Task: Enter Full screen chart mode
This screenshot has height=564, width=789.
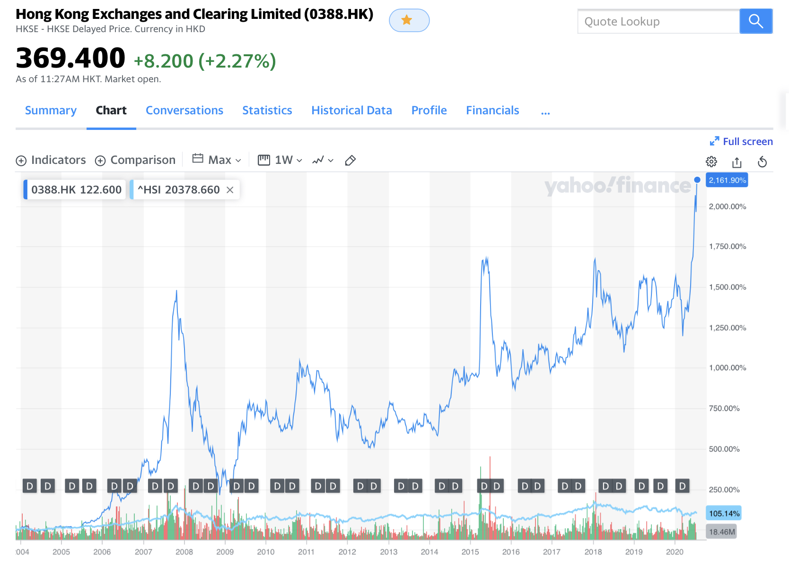Action: 741,141
